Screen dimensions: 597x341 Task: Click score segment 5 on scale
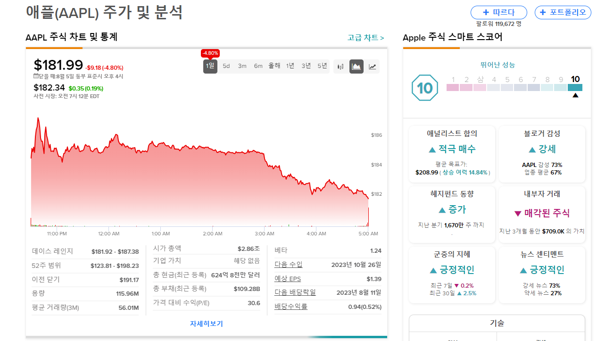click(x=507, y=87)
